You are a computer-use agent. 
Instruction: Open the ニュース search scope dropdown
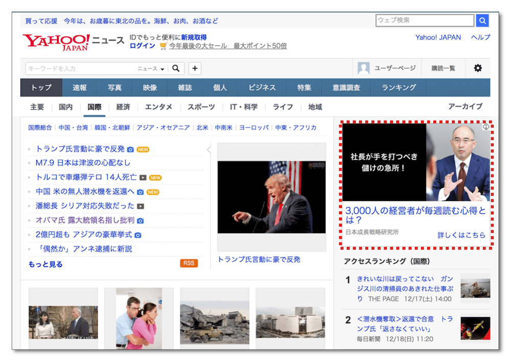pyautogui.click(x=151, y=69)
